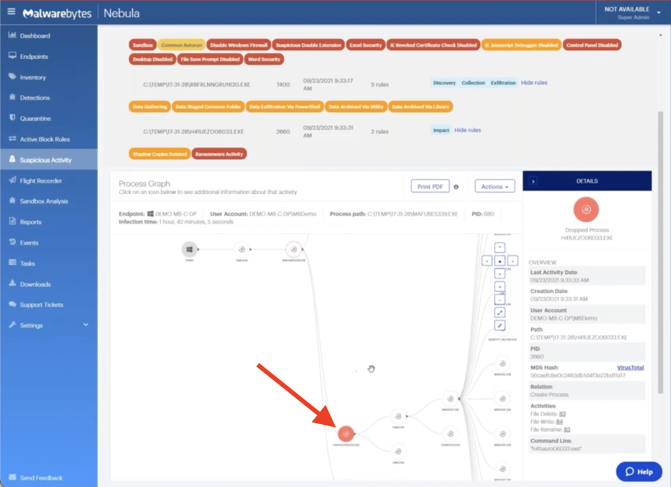Click the Dropped Process icon in Details
This screenshot has height=487, width=671.
[586, 209]
